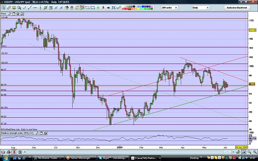The height and width of the screenshot is (161, 258).
Task: Click the Desktop toolbar label in taskbar
Action: pos(194,158)
